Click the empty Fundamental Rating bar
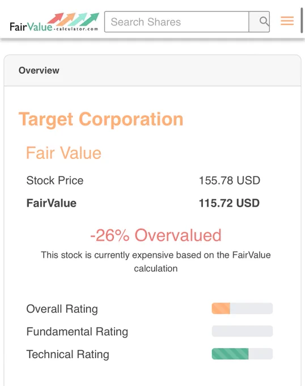Viewport: 305px width, 386px height. (x=242, y=331)
